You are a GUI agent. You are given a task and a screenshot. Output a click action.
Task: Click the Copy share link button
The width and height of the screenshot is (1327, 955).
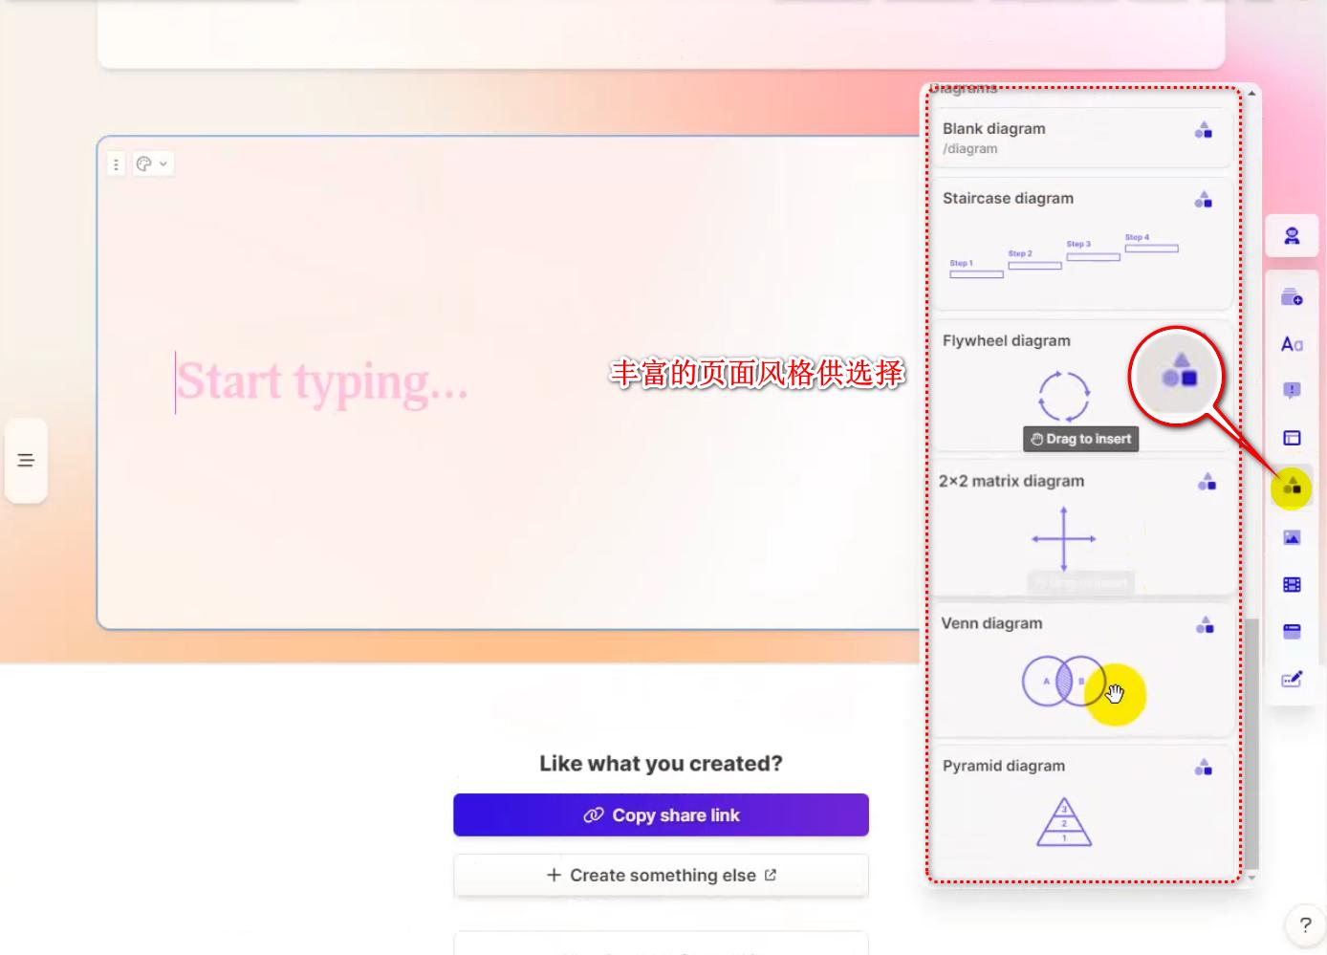click(x=661, y=814)
